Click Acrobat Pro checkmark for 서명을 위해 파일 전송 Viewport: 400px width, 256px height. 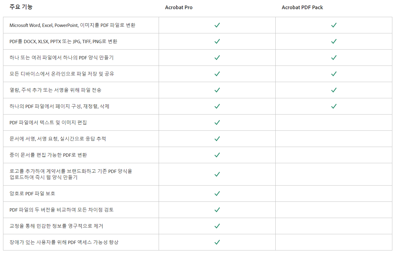coord(217,90)
